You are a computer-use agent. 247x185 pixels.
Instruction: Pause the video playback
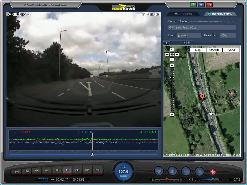pos(57,170)
